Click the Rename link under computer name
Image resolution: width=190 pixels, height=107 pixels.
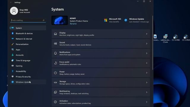pyautogui.click(x=73, y=24)
